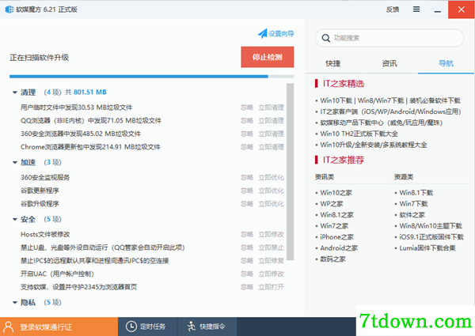Click the 801.51 MB total size text
The height and width of the screenshot is (336, 475).
[x=90, y=92]
